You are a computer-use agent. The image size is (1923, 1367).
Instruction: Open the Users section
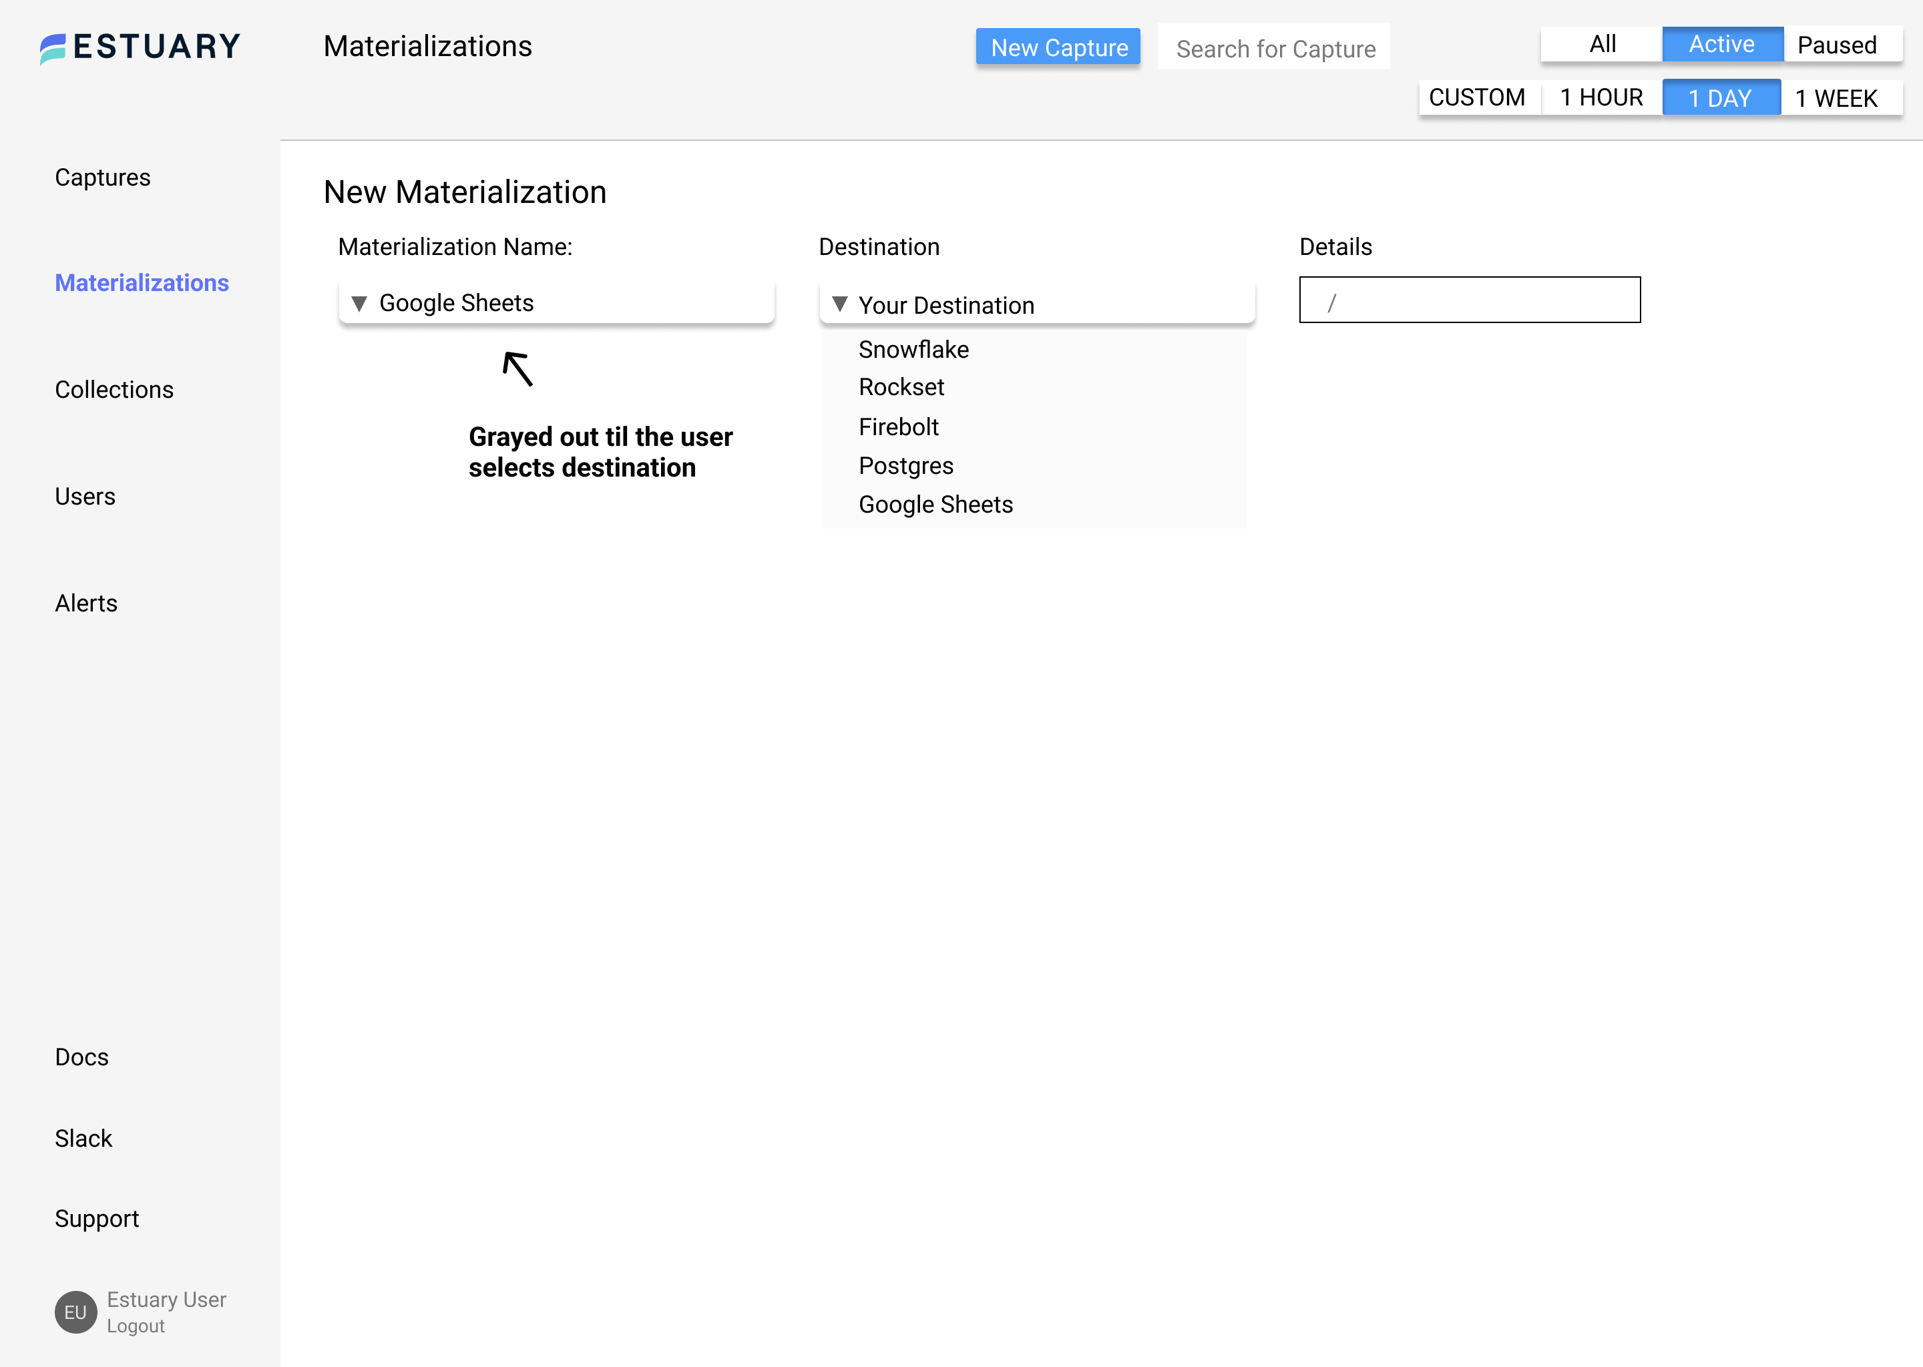(x=84, y=497)
